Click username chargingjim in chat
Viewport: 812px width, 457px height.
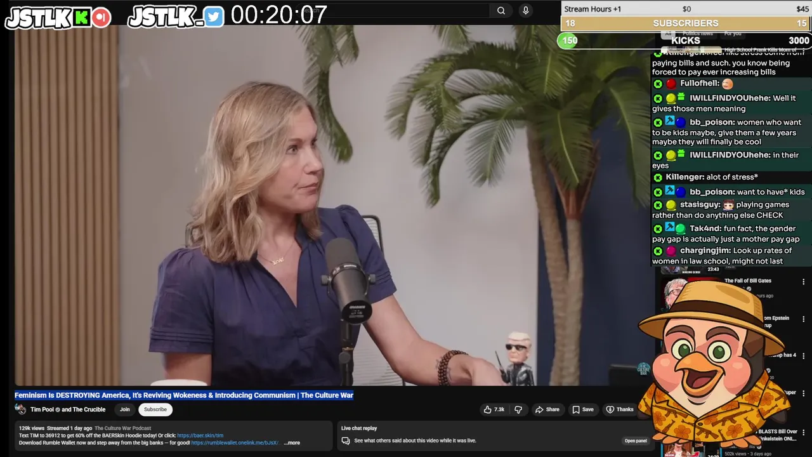click(x=705, y=251)
